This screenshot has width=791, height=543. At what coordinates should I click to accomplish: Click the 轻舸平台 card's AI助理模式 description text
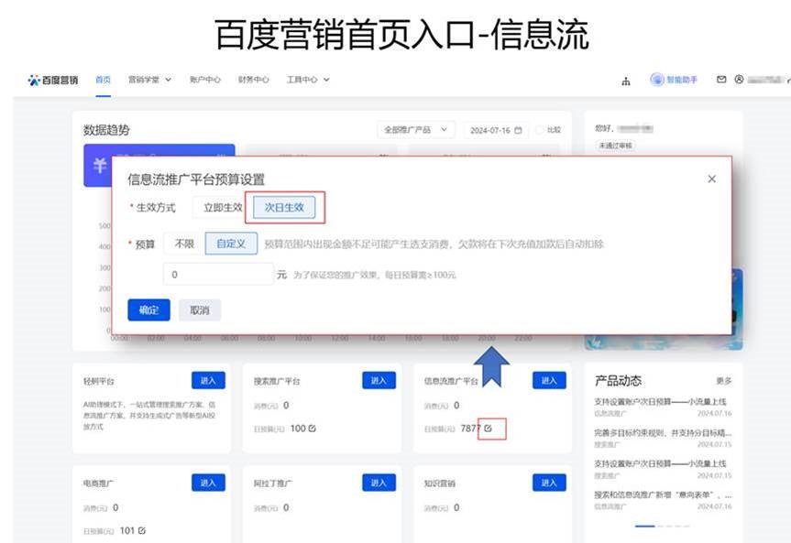(149, 416)
